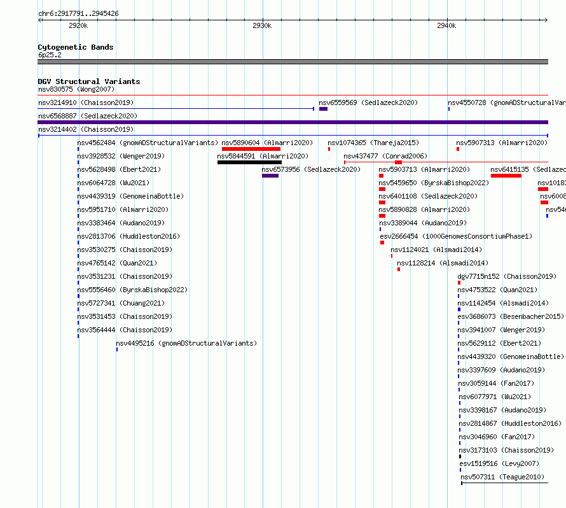Click the black bar under nsv5844591

[x=249, y=162]
